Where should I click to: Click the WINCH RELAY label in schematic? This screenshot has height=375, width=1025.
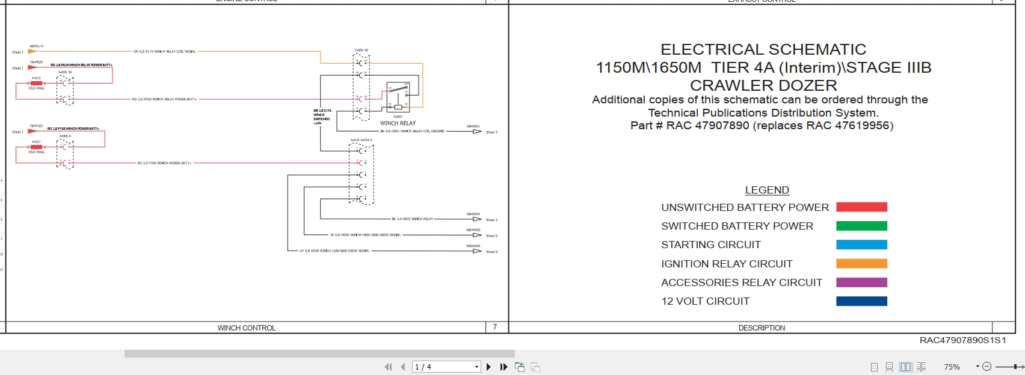pos(398,123)
